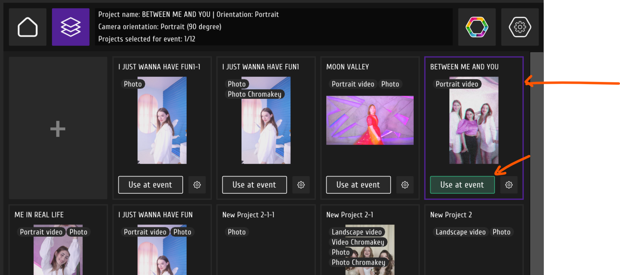Open the hexagon gear settings icon
The image size is (620, 275).
(520, 27)
